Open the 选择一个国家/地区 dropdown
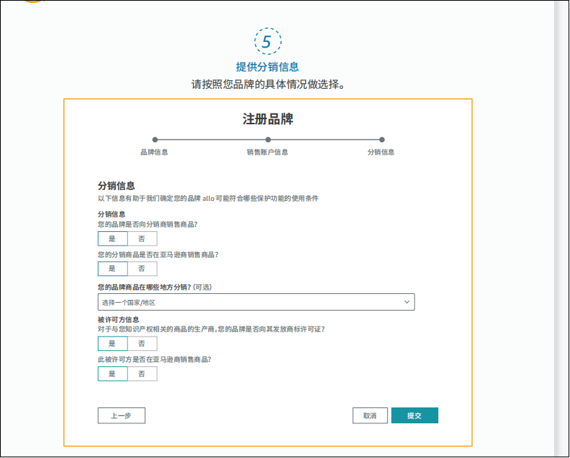Screen dimensions: 570x458 (256, 302)
